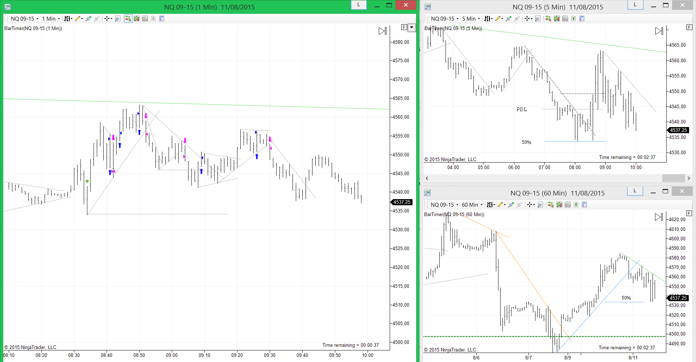Click the 5 Min horizontal scrollbar thumb
The width and height of the screenshot is (696, 362).
tap(674, 178)
